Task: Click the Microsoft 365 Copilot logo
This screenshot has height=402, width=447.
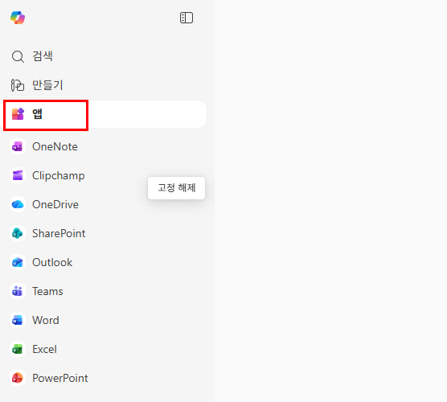Action: tap(18, 18)
